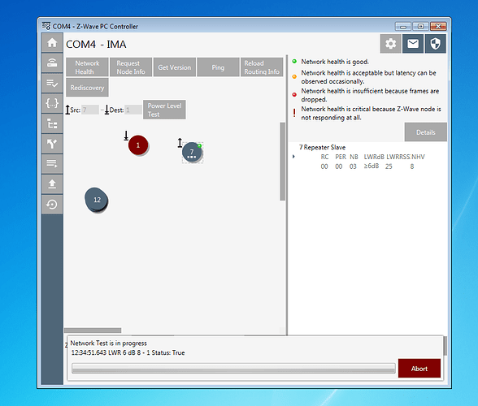Open the command classes braces icon
The image size is (478, 406).
tap(52, 103)
